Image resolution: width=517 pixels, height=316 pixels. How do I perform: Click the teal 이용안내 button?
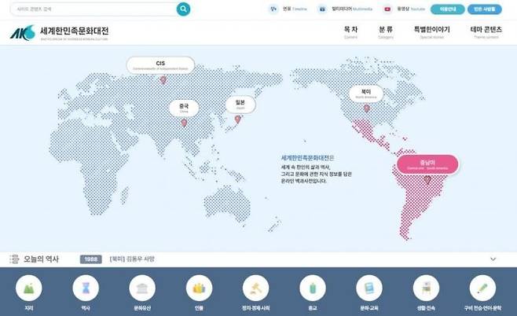447,9
